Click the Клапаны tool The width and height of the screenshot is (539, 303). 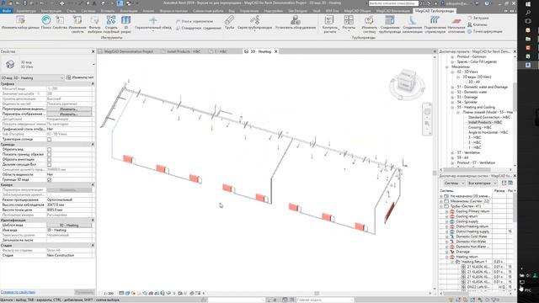click(478, 24)
